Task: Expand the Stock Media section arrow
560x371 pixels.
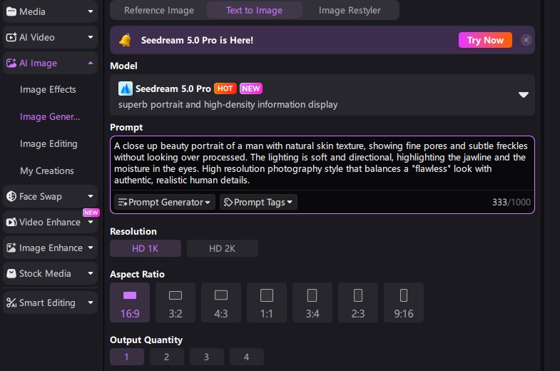Action: point(91,273)
